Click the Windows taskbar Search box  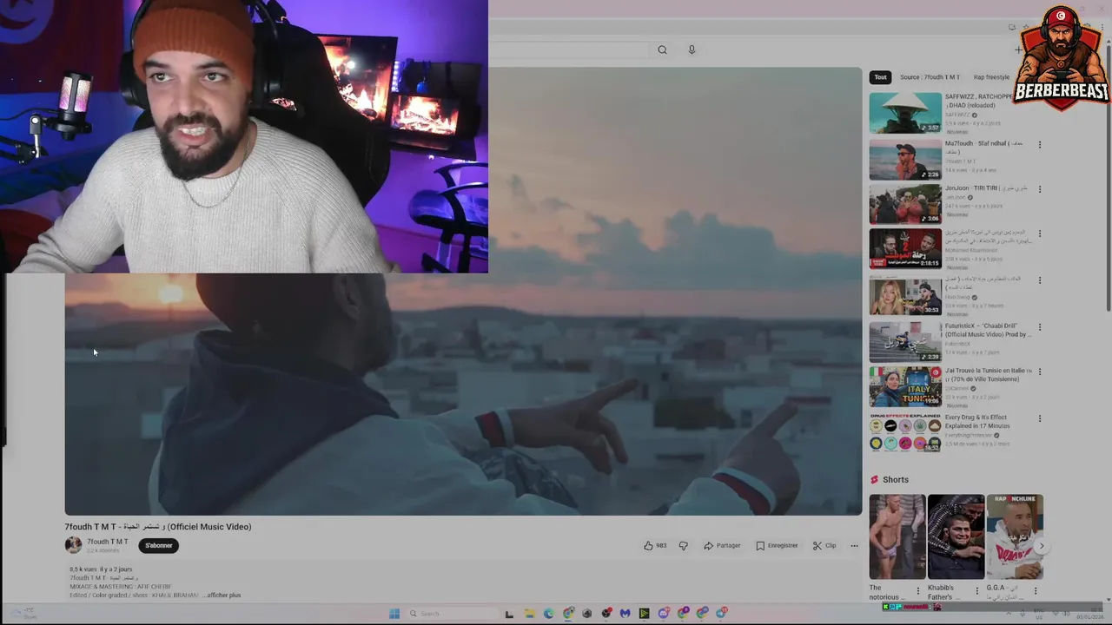tap(452, 614)
